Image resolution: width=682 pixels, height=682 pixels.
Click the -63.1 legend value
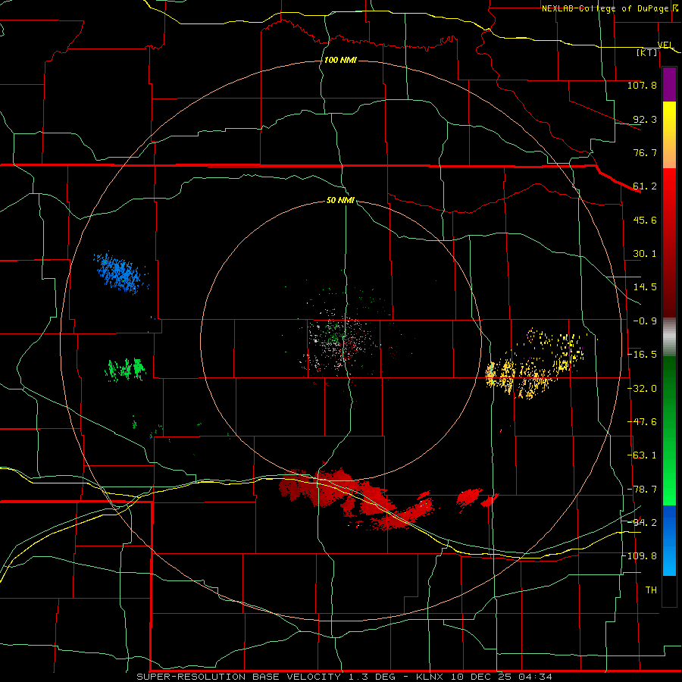tap(642, 455)
